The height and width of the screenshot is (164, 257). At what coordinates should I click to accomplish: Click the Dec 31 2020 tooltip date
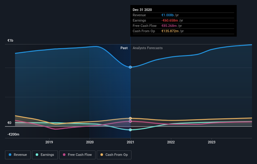[142, 10]
